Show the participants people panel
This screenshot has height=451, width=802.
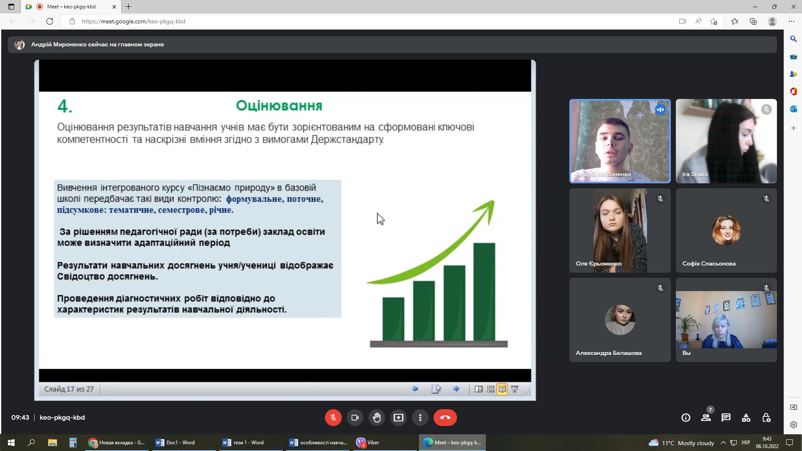pos(706,418)
